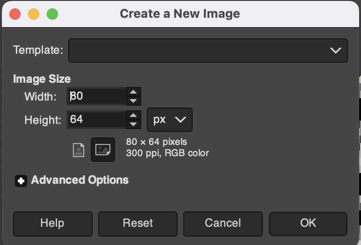Minimize the dialog with yellow button
The width and height of the screenshot is (361, 245).
click(x=34, y=14)
